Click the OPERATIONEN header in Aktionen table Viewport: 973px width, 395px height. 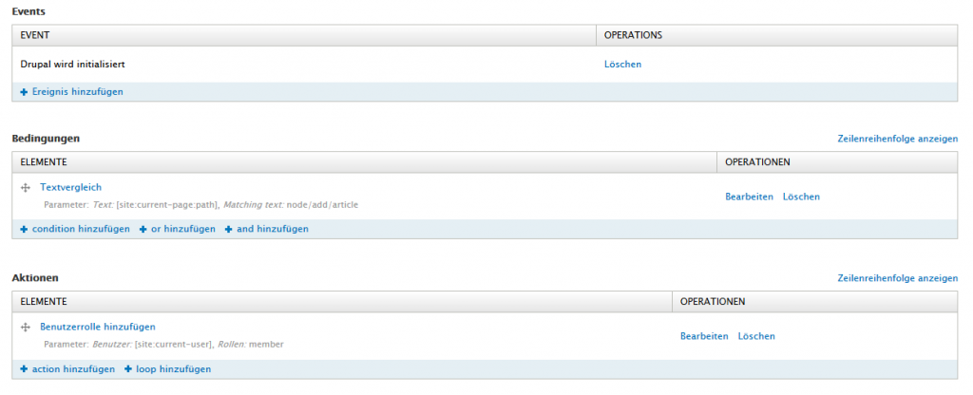click(713, 302)
